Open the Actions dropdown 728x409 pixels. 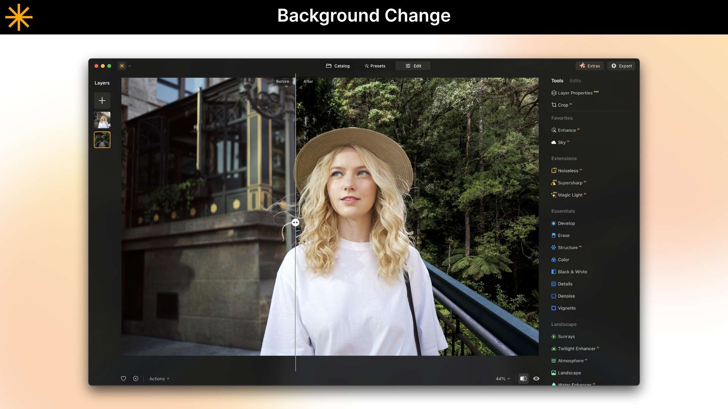(159, 378)
